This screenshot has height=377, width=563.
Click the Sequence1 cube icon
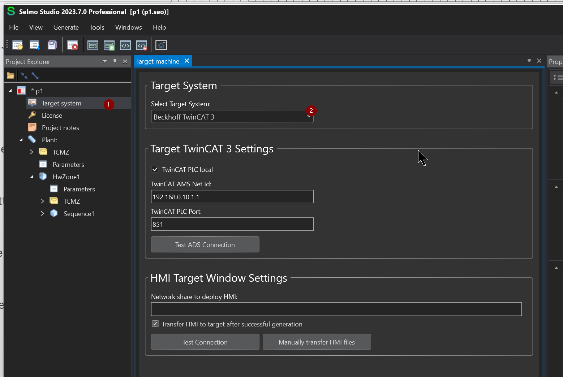[x=54, y=213]
